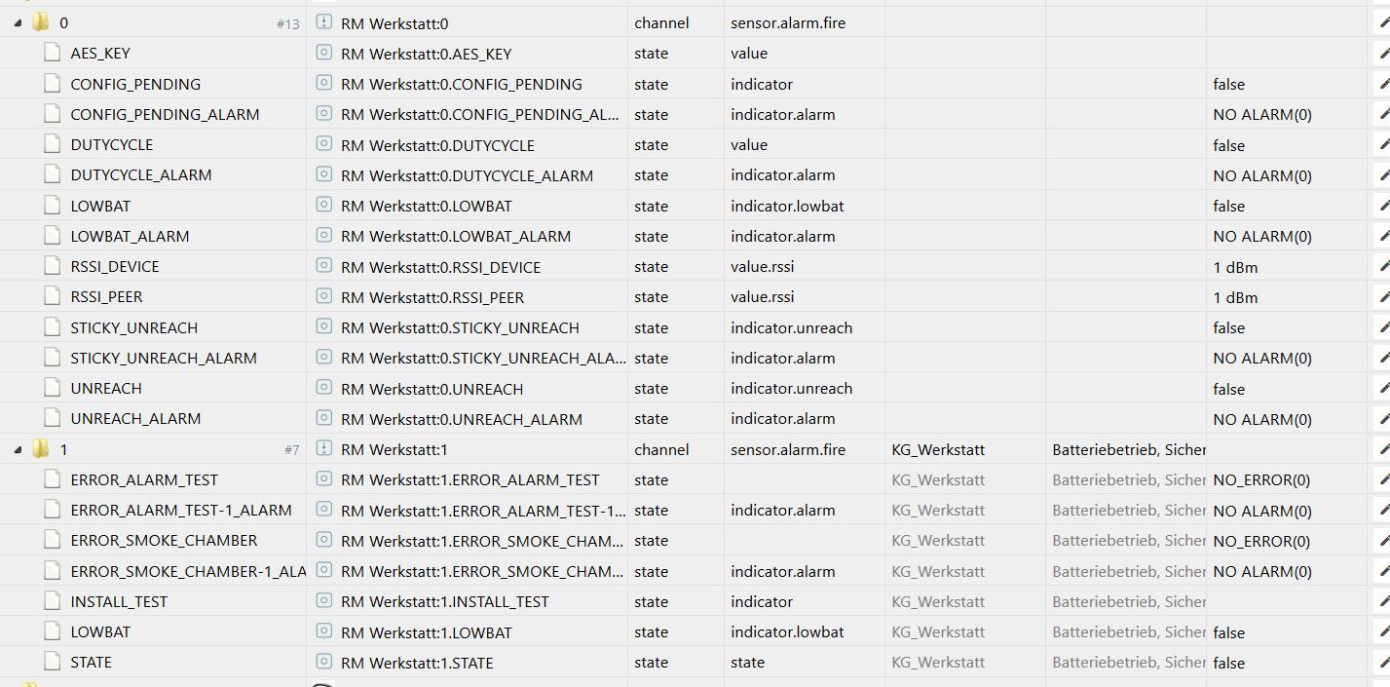Click pencil icon for channel 1 row

click(1383, 449)
